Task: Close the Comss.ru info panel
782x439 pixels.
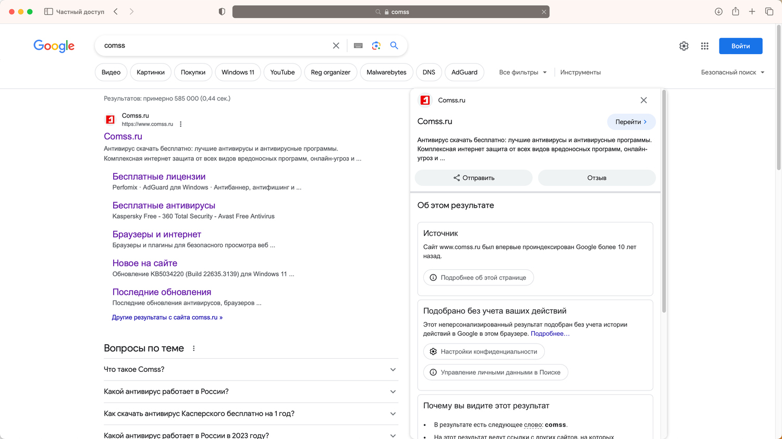Action: tap(644, 101)
